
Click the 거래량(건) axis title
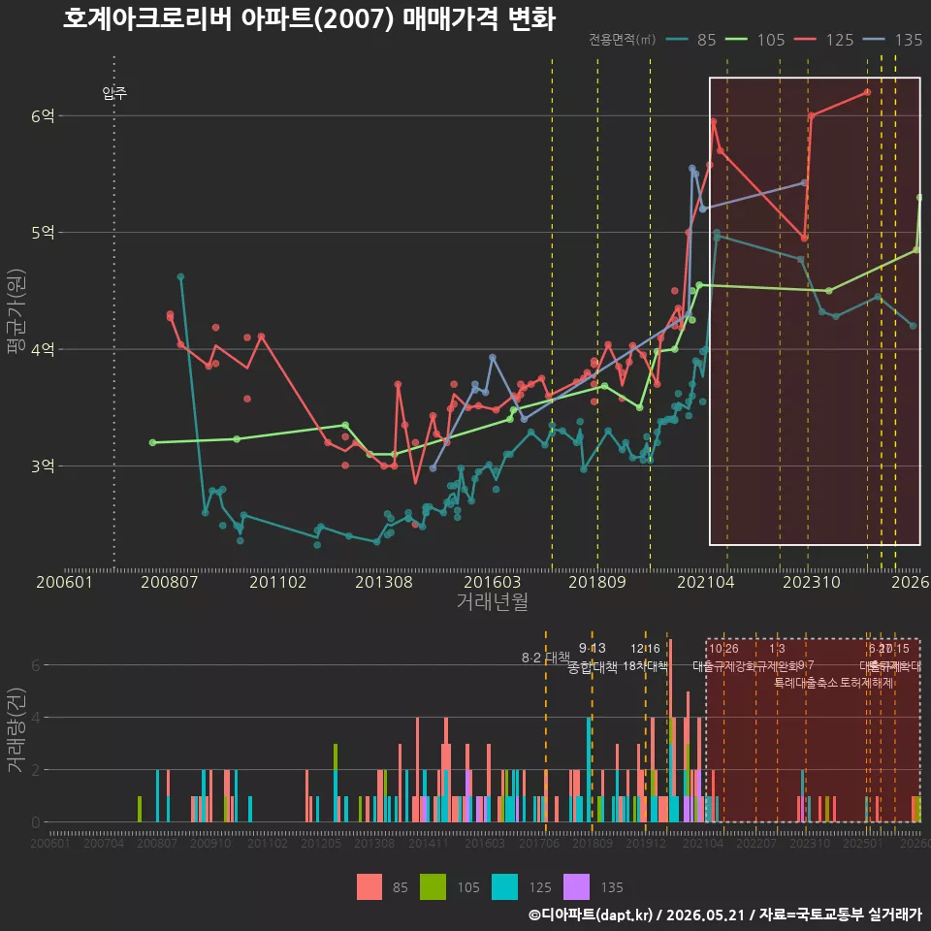(x=16, y=729)
